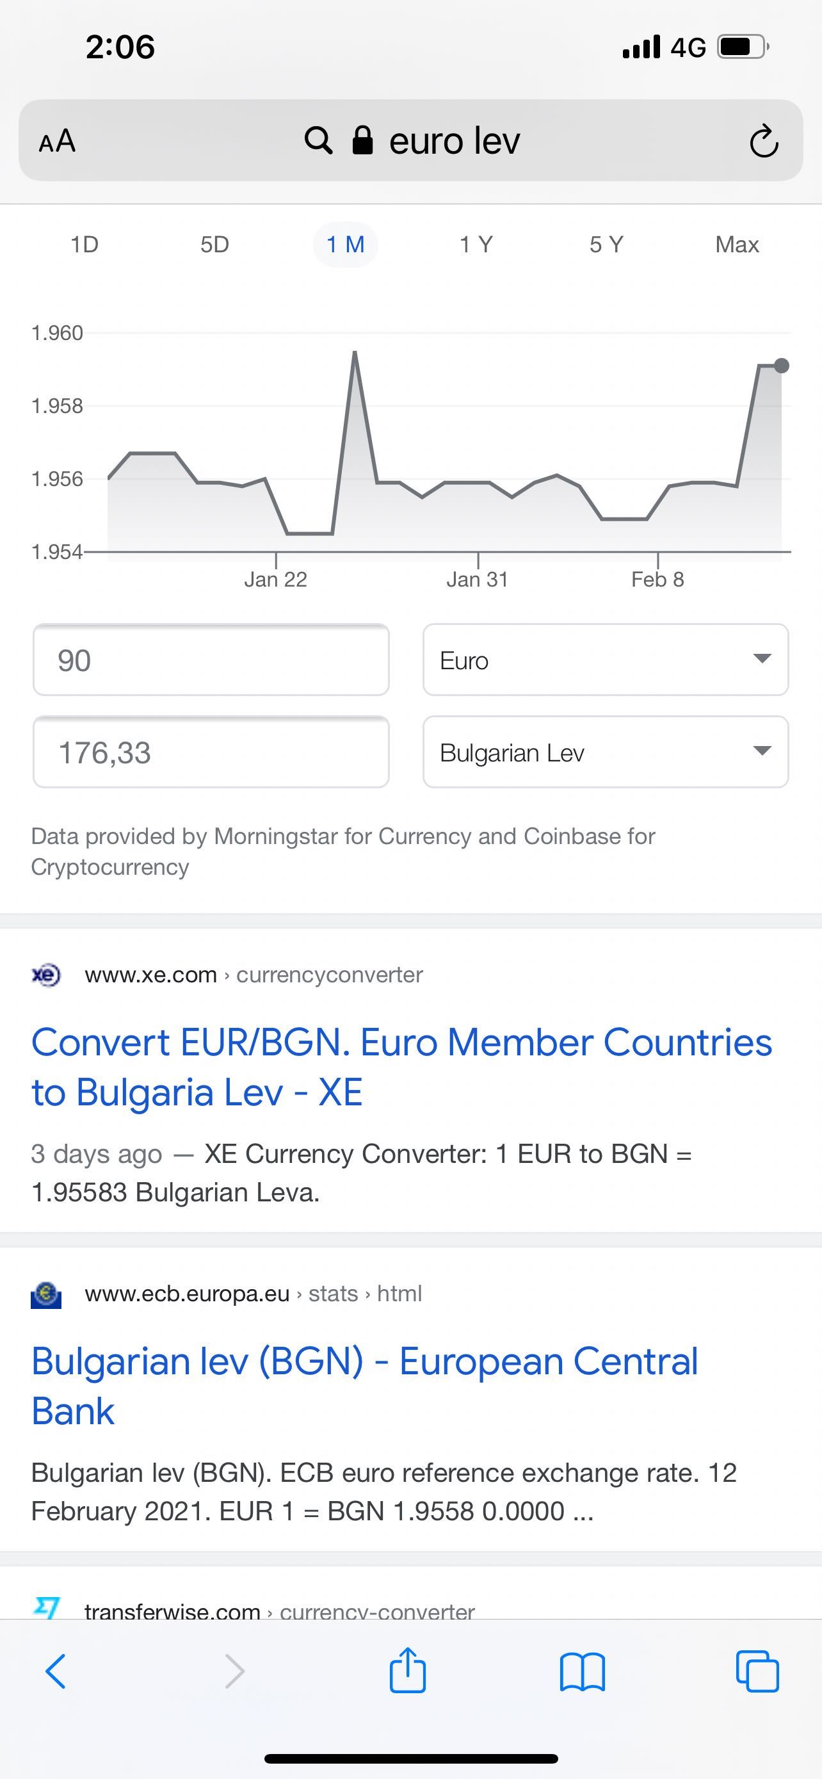Show all open tabs icon
This screenshot has height=1779, width=822.
(757, 1671)
